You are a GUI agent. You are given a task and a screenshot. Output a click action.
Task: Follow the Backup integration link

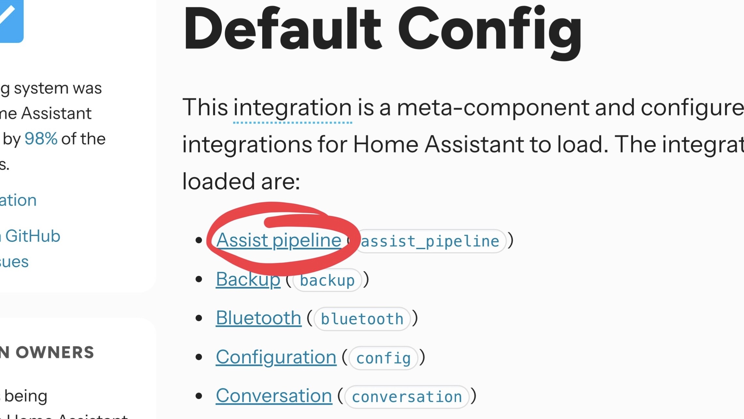coord(248,279)
